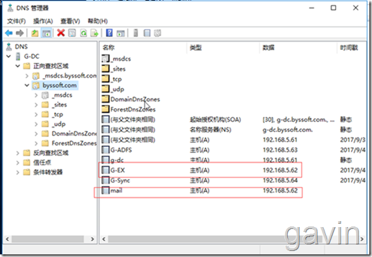Expand the _tcp subfolder in tree
Screen dimensions: 372x257
point(36,115)
